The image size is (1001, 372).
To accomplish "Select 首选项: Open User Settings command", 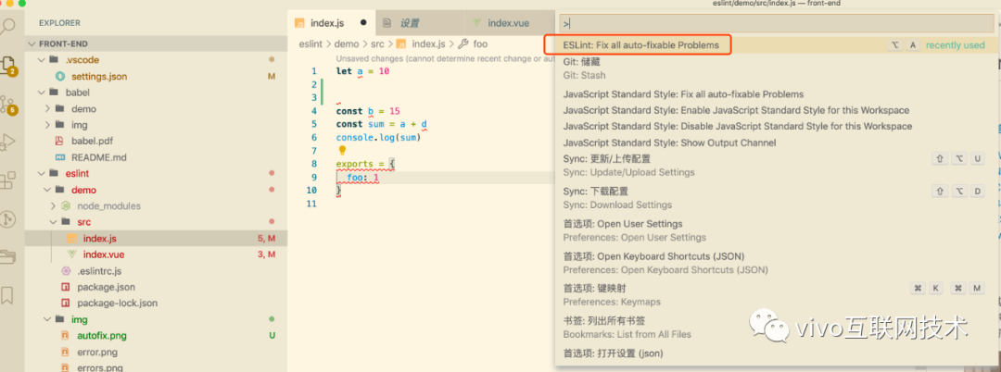I will 778,230.
